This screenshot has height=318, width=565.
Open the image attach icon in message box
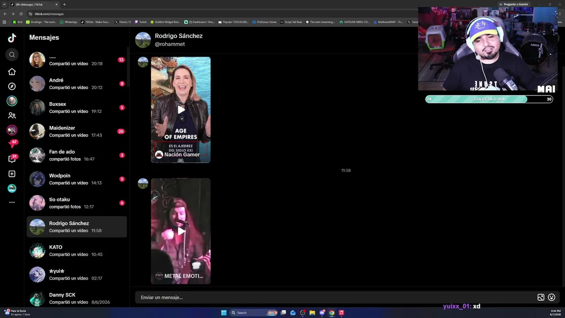click(541, 297)
